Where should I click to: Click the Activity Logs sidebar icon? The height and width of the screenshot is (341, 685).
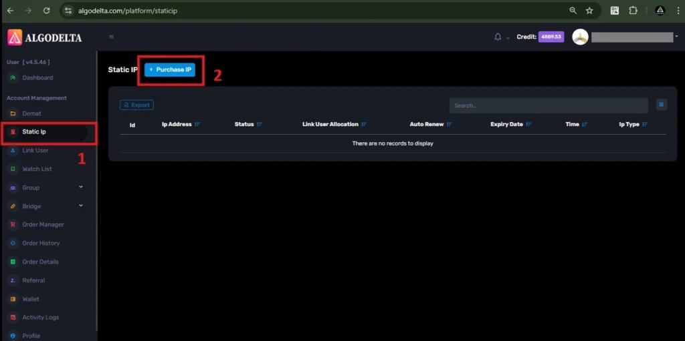click(13, 318)
